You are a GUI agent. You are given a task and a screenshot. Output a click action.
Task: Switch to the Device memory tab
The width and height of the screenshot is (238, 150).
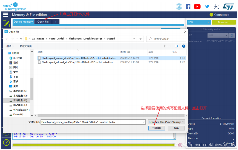click(23, 22)
